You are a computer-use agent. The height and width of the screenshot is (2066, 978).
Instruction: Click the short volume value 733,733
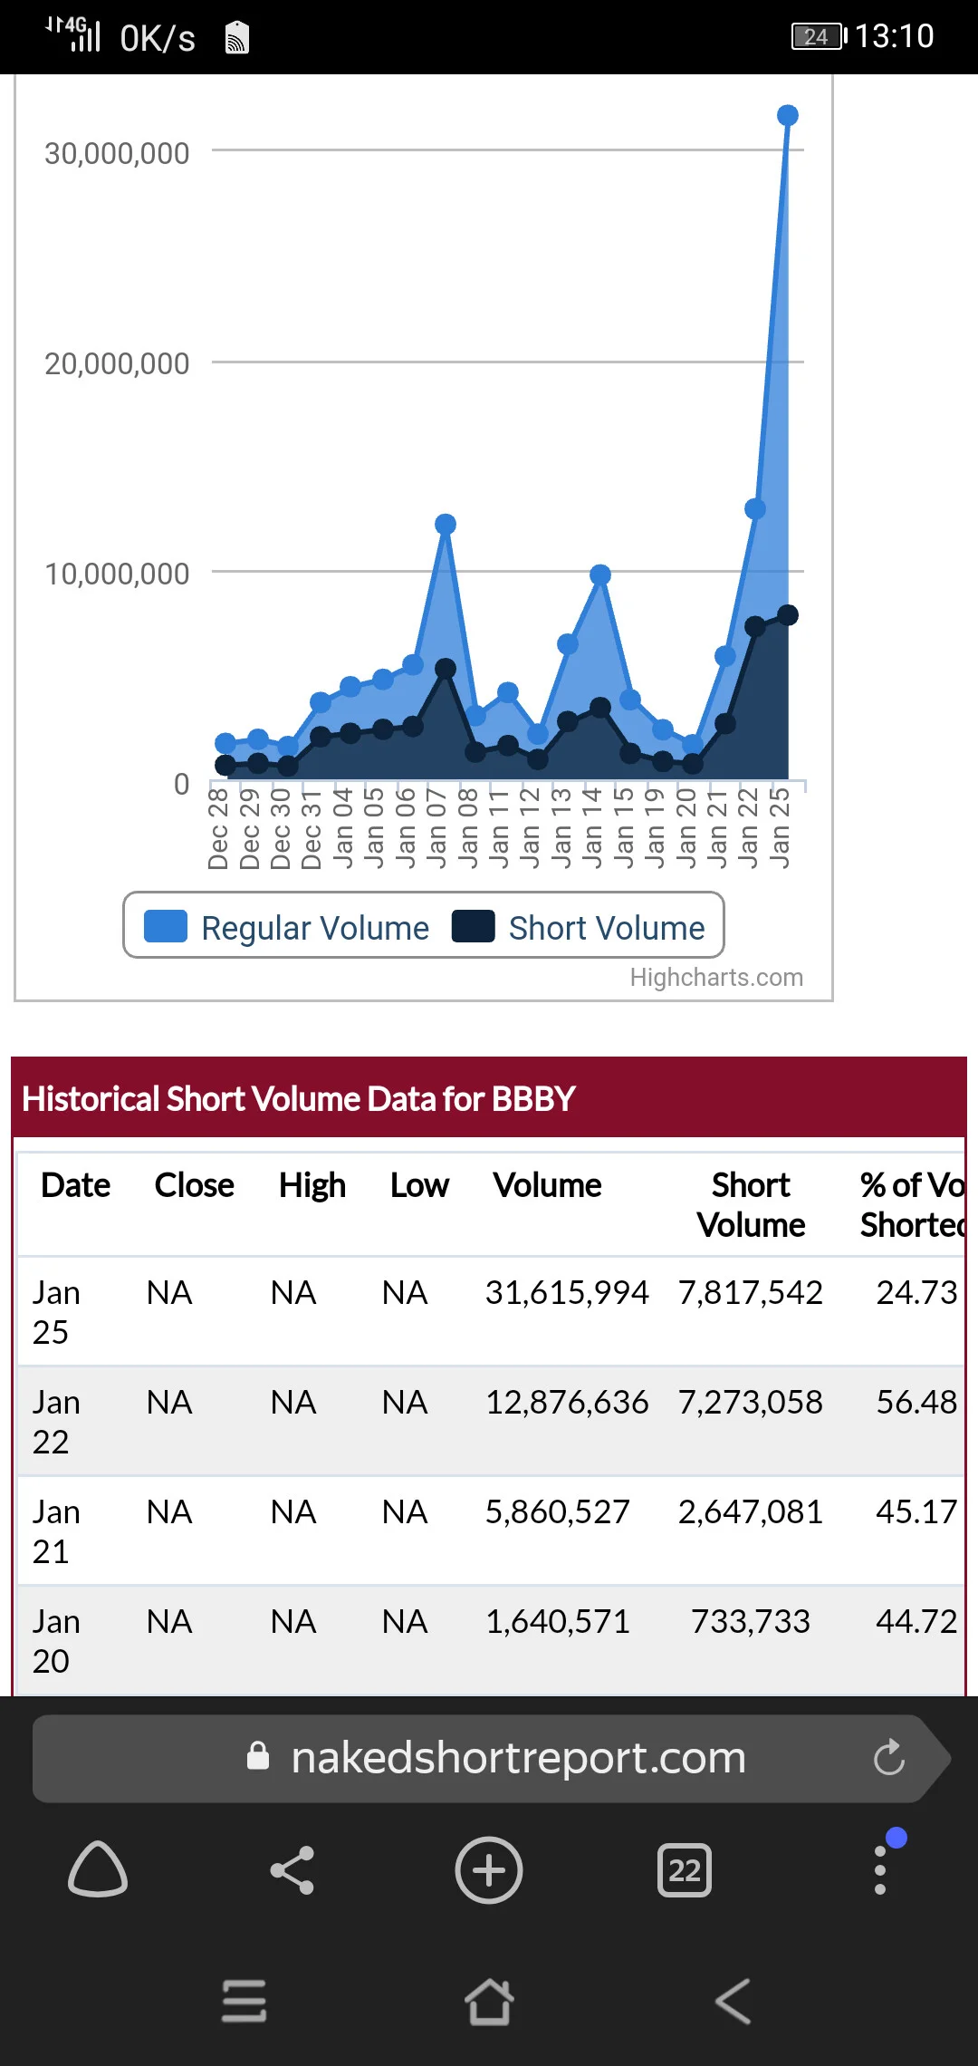point(751,1621)
